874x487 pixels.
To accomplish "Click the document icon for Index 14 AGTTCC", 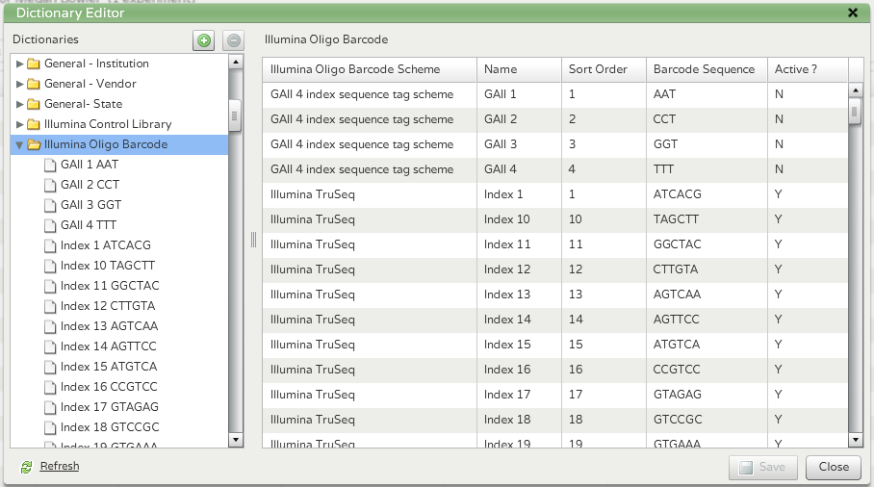I will pos(50,346).
